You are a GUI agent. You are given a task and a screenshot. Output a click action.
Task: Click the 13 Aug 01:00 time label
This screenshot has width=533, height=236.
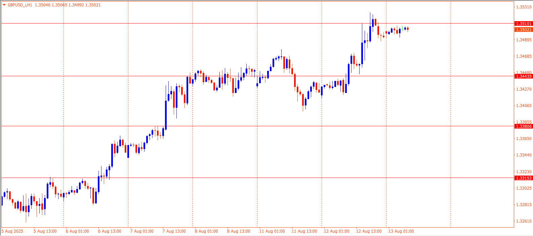[x=401, y=231]
